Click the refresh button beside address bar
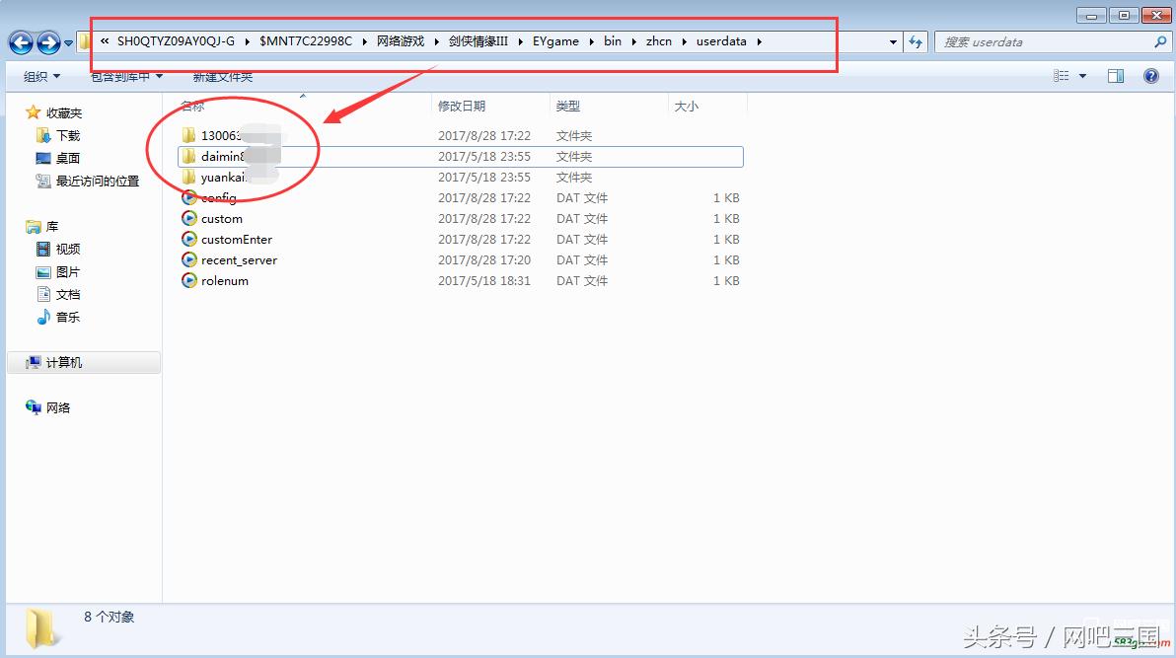 (916, 42)
